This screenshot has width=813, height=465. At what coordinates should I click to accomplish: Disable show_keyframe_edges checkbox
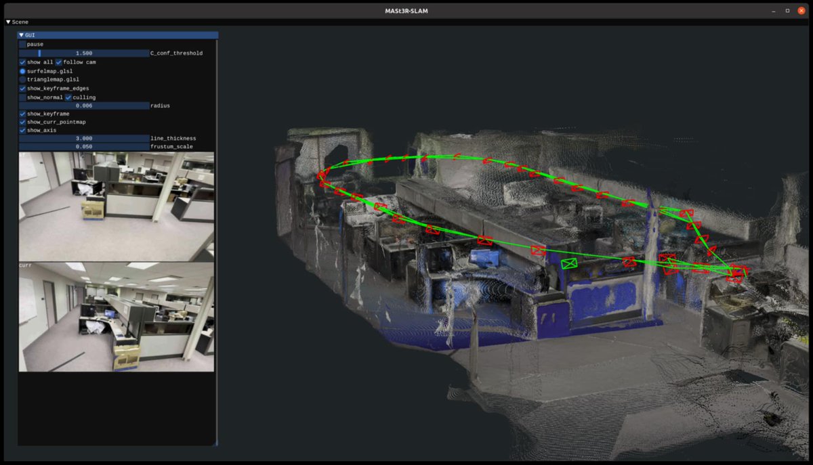tap(22, 88)
